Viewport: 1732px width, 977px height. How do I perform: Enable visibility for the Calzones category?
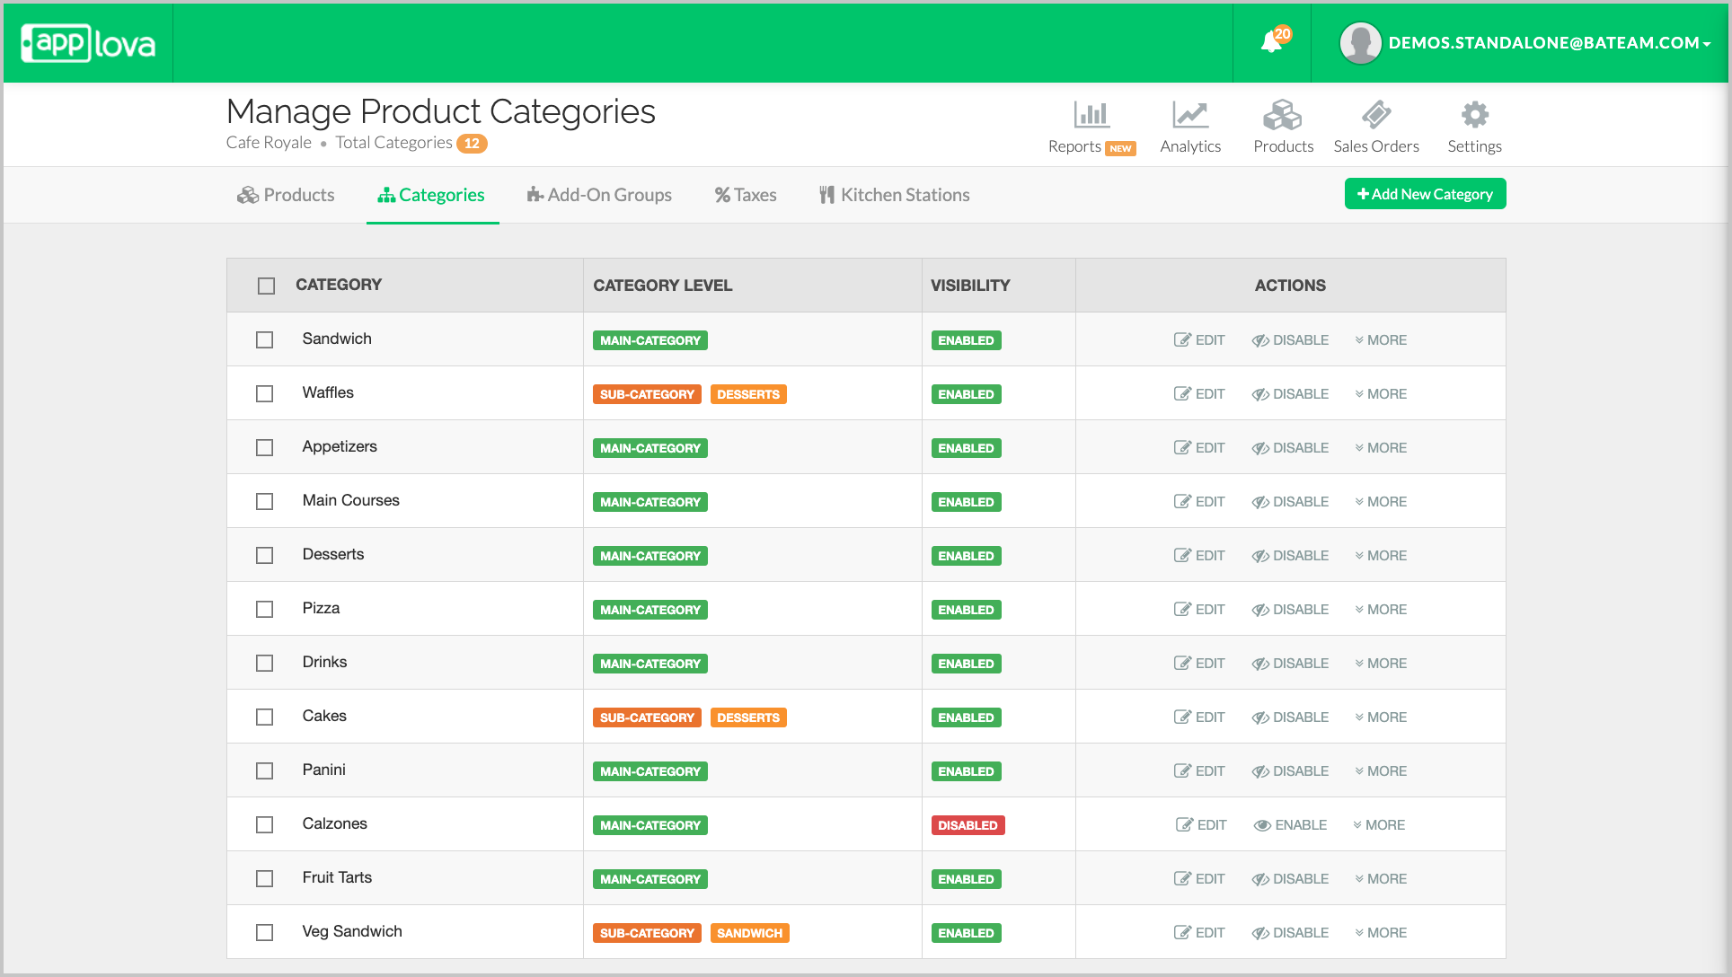coord(1290,825)
